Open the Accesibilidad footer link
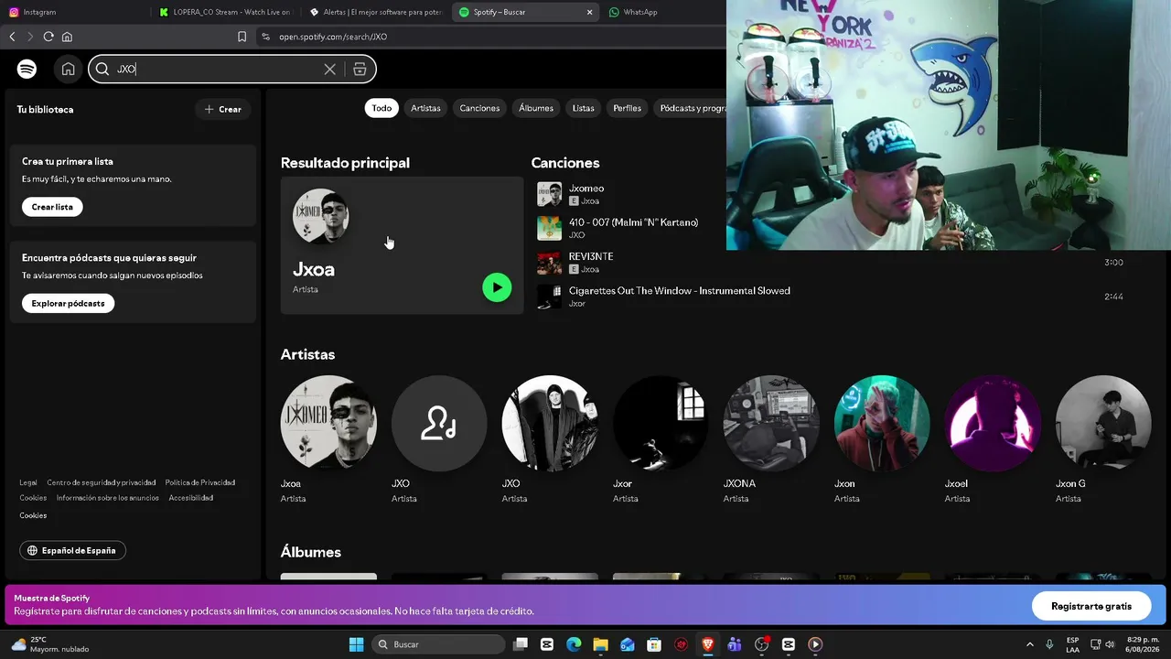Image resolution: width=1171 pixels, height=659 pixels. click(191, 498)
